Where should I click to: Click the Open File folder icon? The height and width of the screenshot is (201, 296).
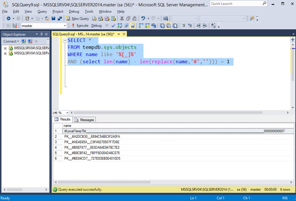click(x=47, y=18)
